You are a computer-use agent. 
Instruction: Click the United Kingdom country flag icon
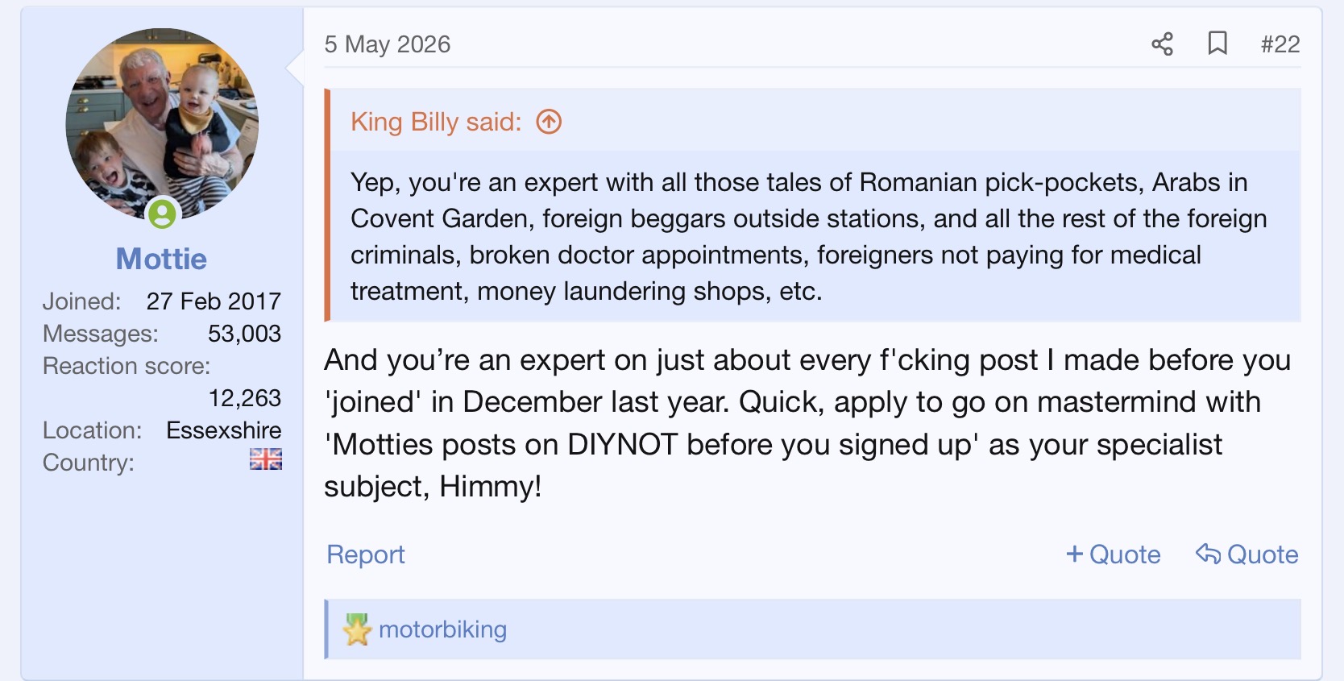266,459
